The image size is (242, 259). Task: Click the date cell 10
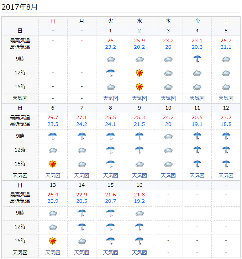[168, 108]
